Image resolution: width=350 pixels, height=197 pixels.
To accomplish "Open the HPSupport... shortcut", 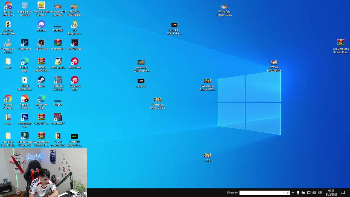I will [58, 63].
